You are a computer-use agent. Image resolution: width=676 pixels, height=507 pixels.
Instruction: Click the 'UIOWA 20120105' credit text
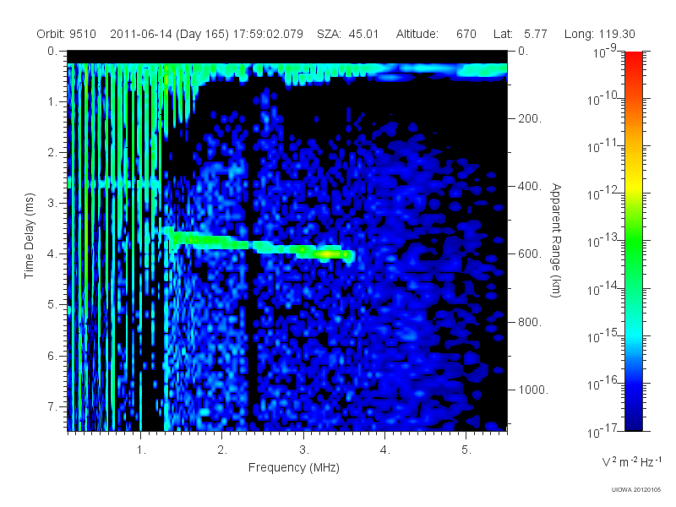(636, 489)
